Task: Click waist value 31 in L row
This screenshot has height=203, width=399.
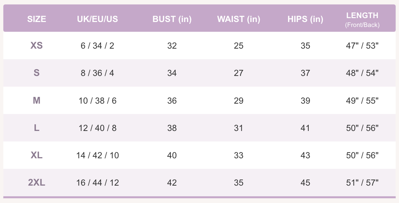Action: 239,128
